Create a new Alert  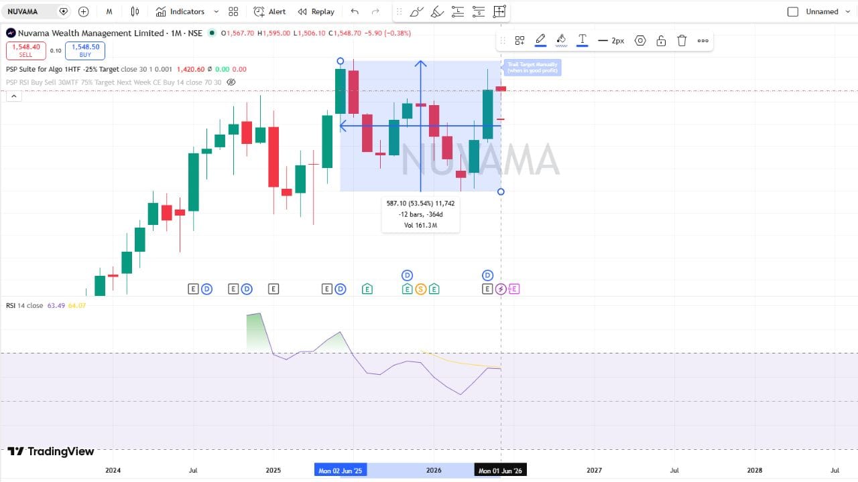269,11
